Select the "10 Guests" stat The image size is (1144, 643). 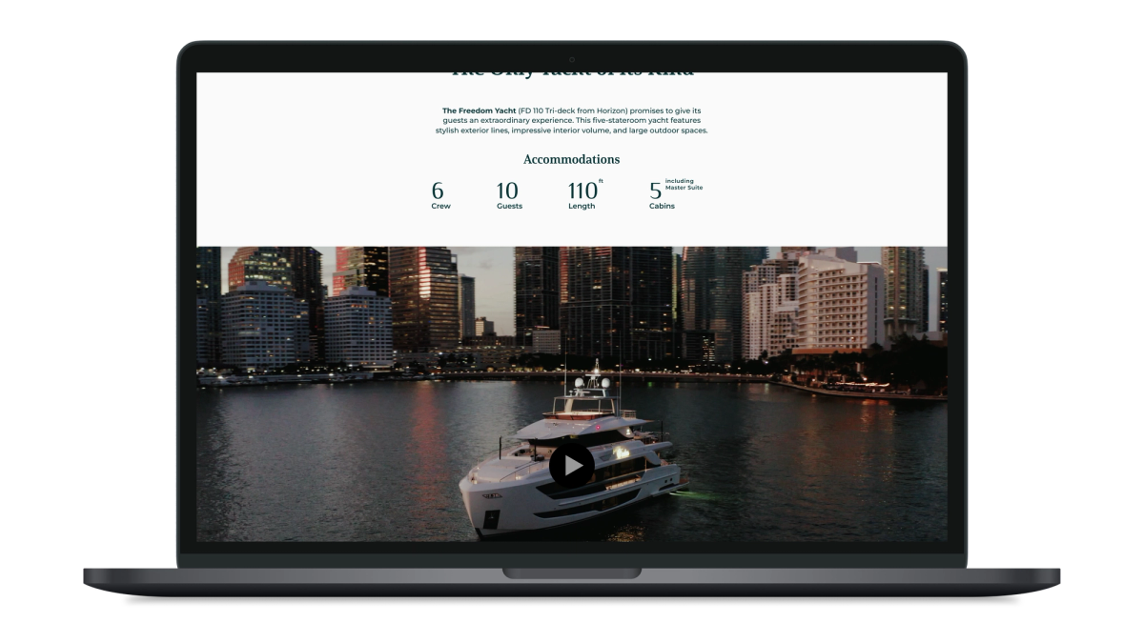pos(509,194)
